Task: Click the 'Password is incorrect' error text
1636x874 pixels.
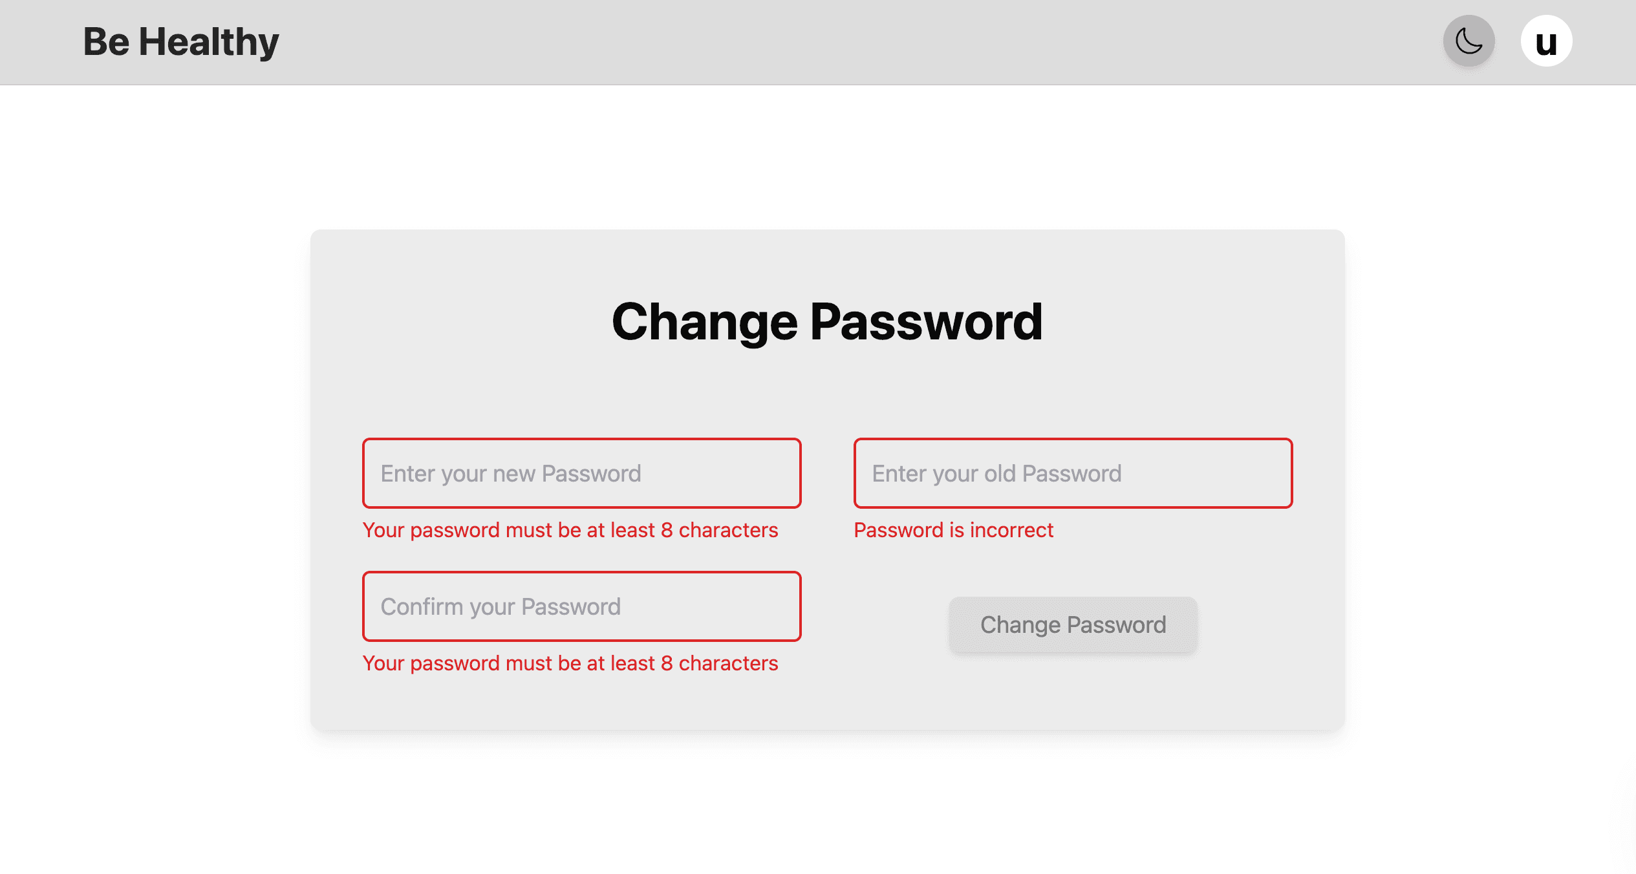Action: [954, 529]
